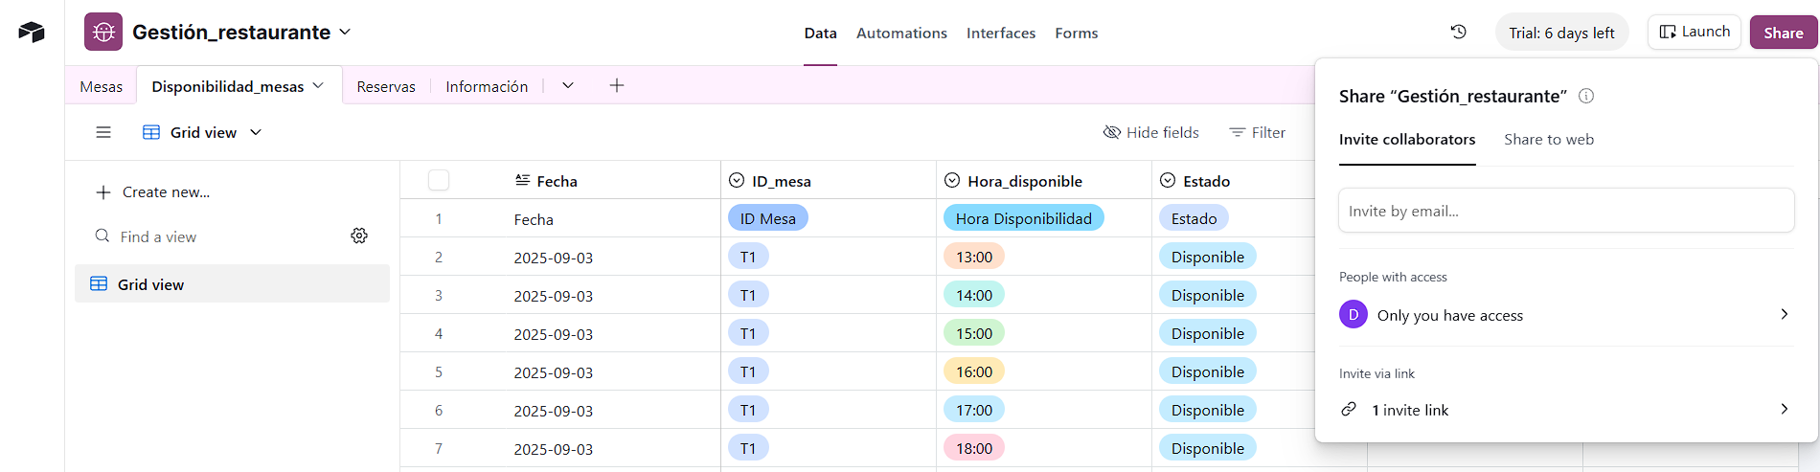Toggle the views sidebar hamburger icon
The image size is (1820, 472).
103,132
